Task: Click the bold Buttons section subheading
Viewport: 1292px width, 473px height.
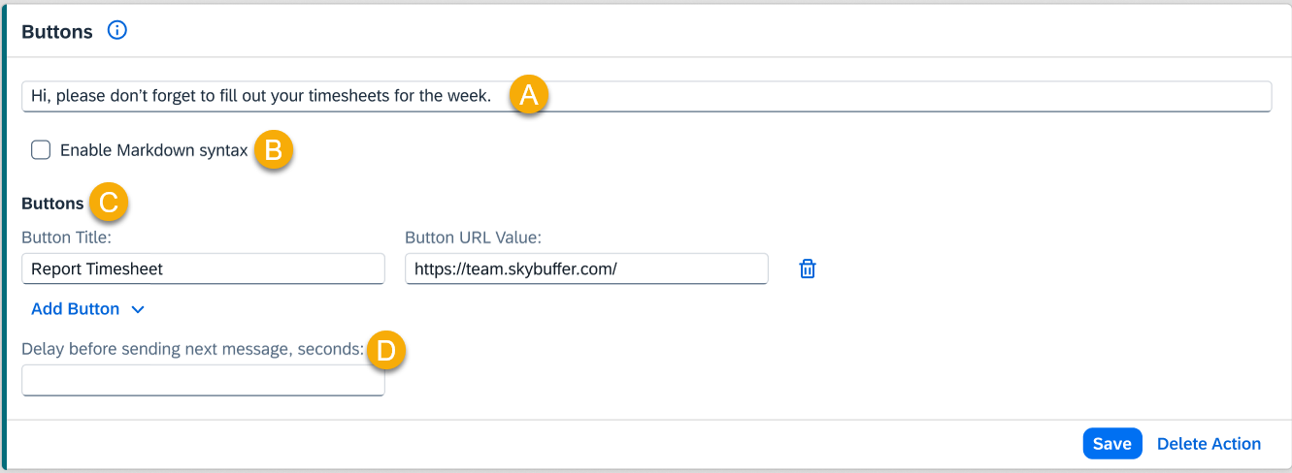Action: coord(52,205)
